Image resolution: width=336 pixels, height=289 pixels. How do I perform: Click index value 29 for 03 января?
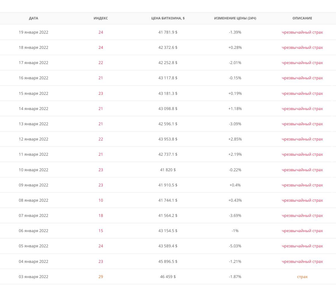click(x=101, y=277)
